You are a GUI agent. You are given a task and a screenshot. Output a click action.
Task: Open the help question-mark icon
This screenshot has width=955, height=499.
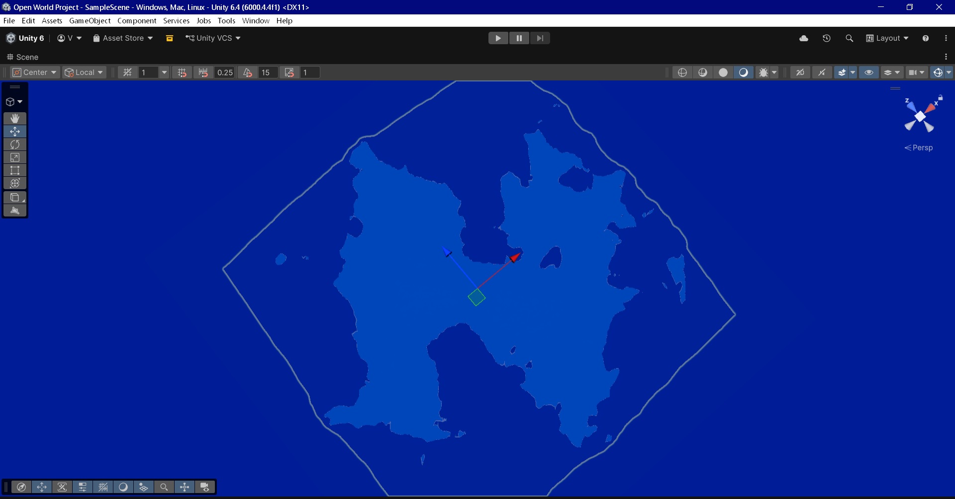(926, 38)
